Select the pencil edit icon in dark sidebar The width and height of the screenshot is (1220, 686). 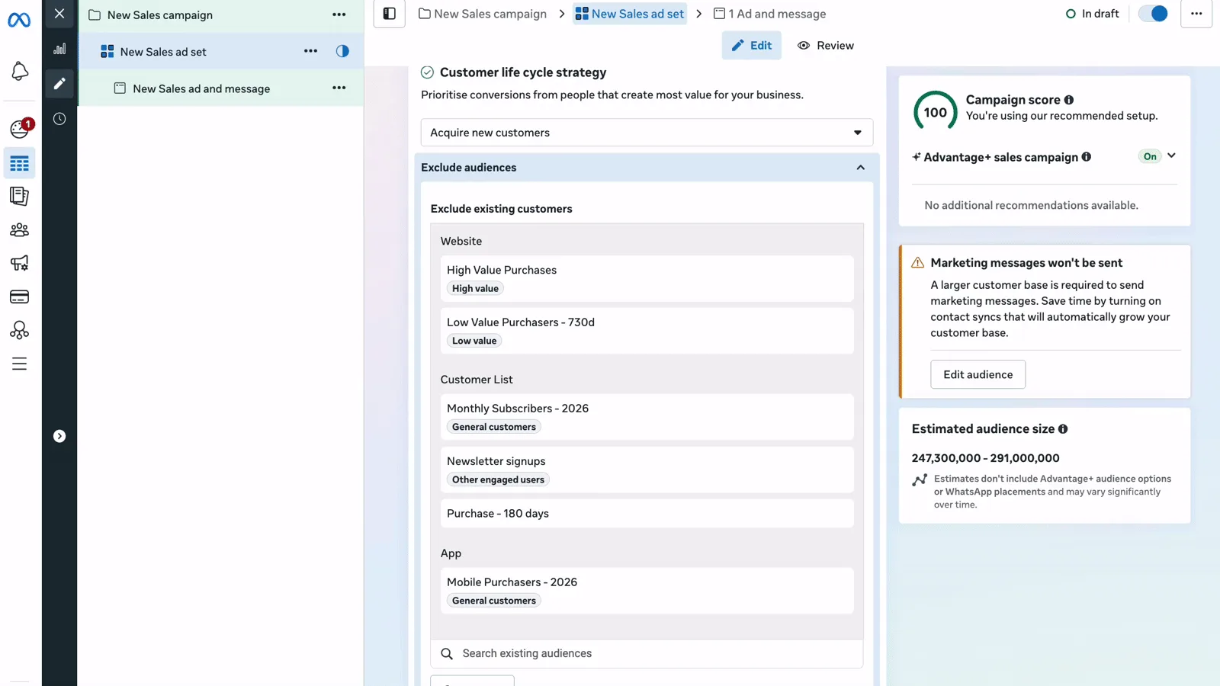click(x=59, y=84)
